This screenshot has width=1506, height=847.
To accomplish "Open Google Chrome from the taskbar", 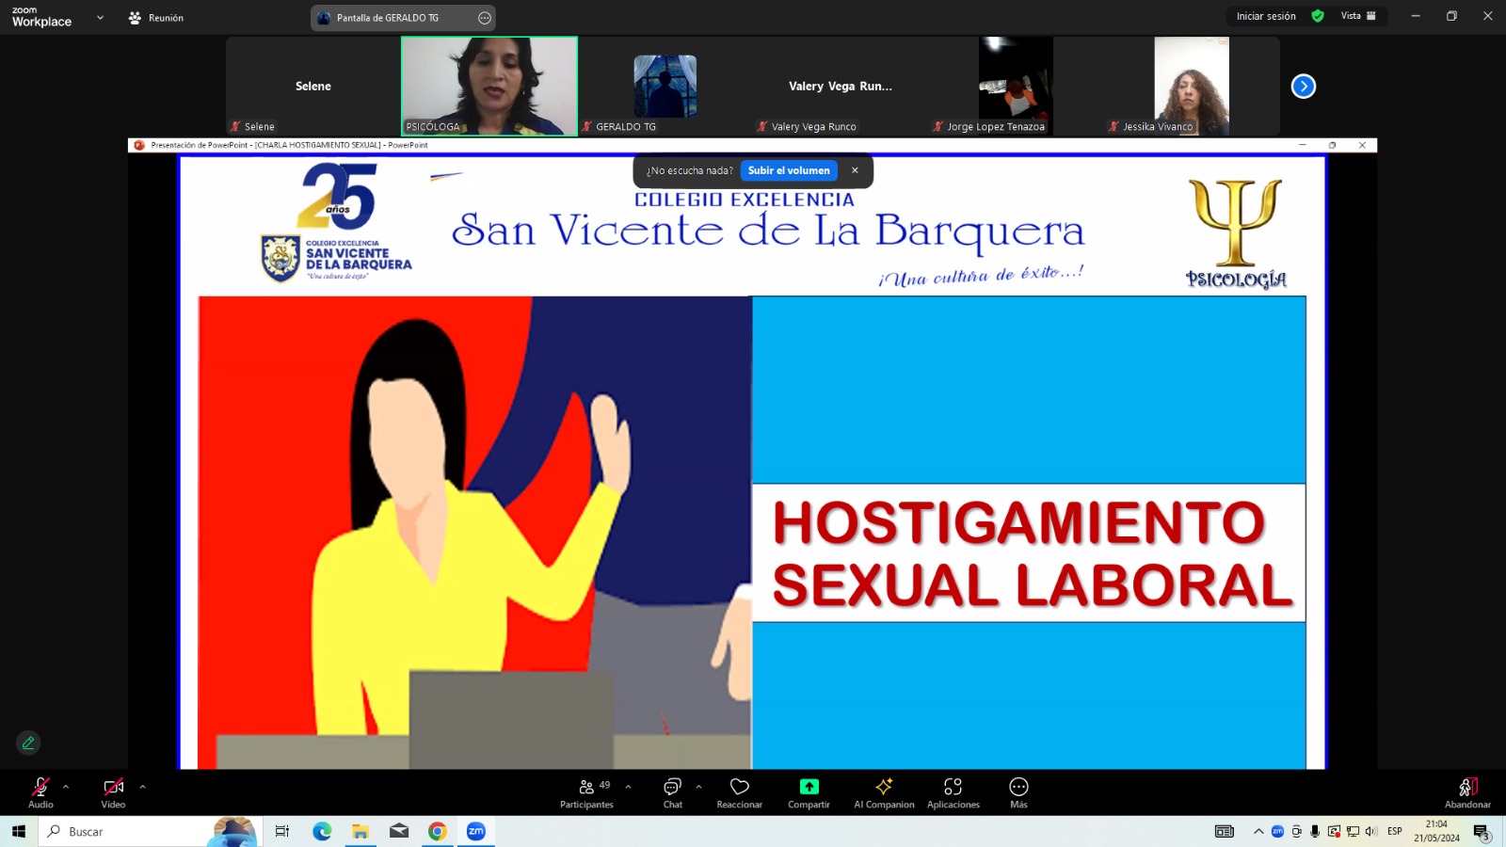I will coord(438,831).
